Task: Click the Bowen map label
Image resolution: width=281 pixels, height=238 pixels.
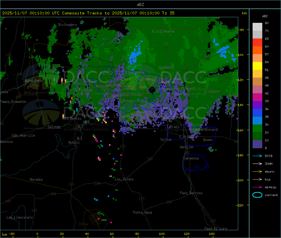Action: pyautogui.click(x=208, y=140)
